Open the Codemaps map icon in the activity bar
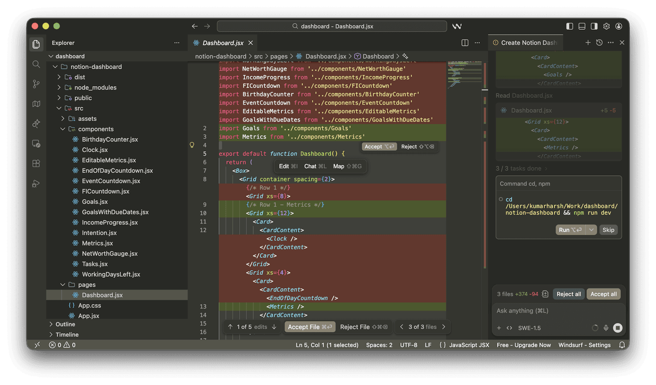 click(x=36, y=104)
